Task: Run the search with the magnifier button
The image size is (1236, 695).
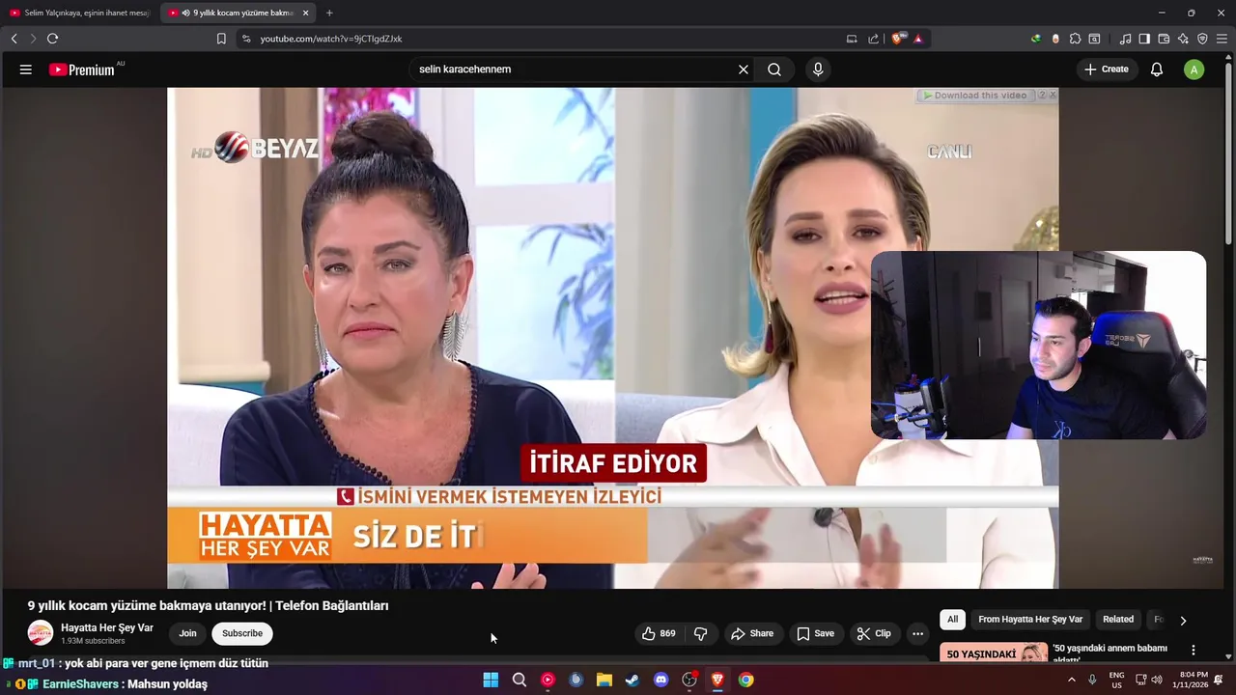Action: click(x=774, y=69)
